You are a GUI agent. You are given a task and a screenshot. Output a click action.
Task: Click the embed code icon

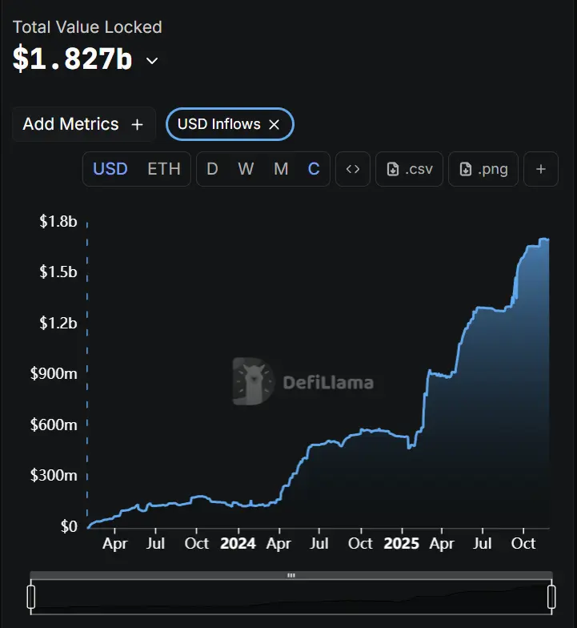pyautogui.click(x=352, y=169)
